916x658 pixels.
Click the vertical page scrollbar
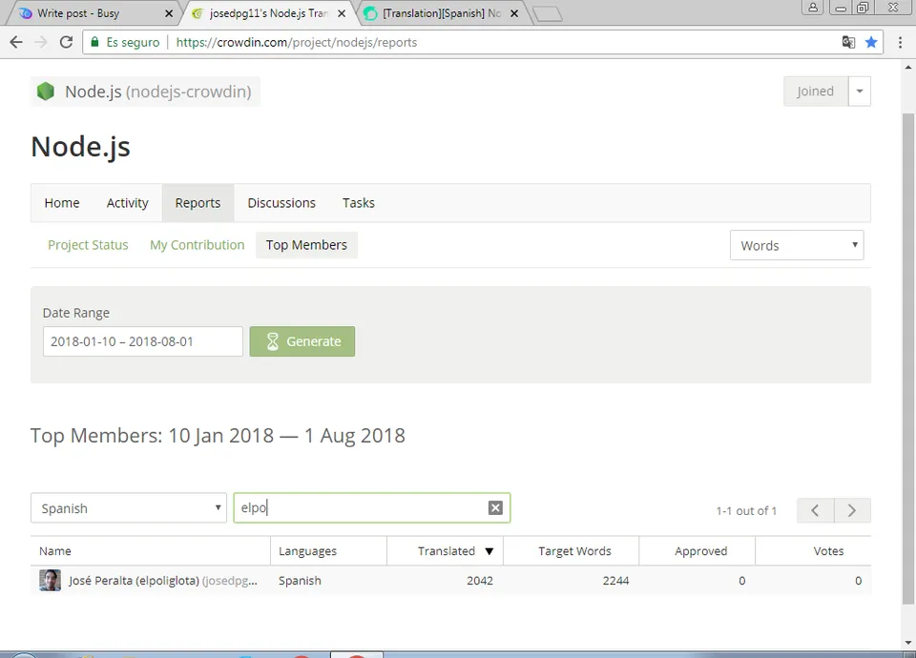(908, 358)
